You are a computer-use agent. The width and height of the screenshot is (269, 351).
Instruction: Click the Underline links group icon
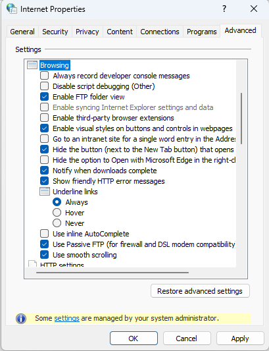pyautogui.click(x=45, y=192)
